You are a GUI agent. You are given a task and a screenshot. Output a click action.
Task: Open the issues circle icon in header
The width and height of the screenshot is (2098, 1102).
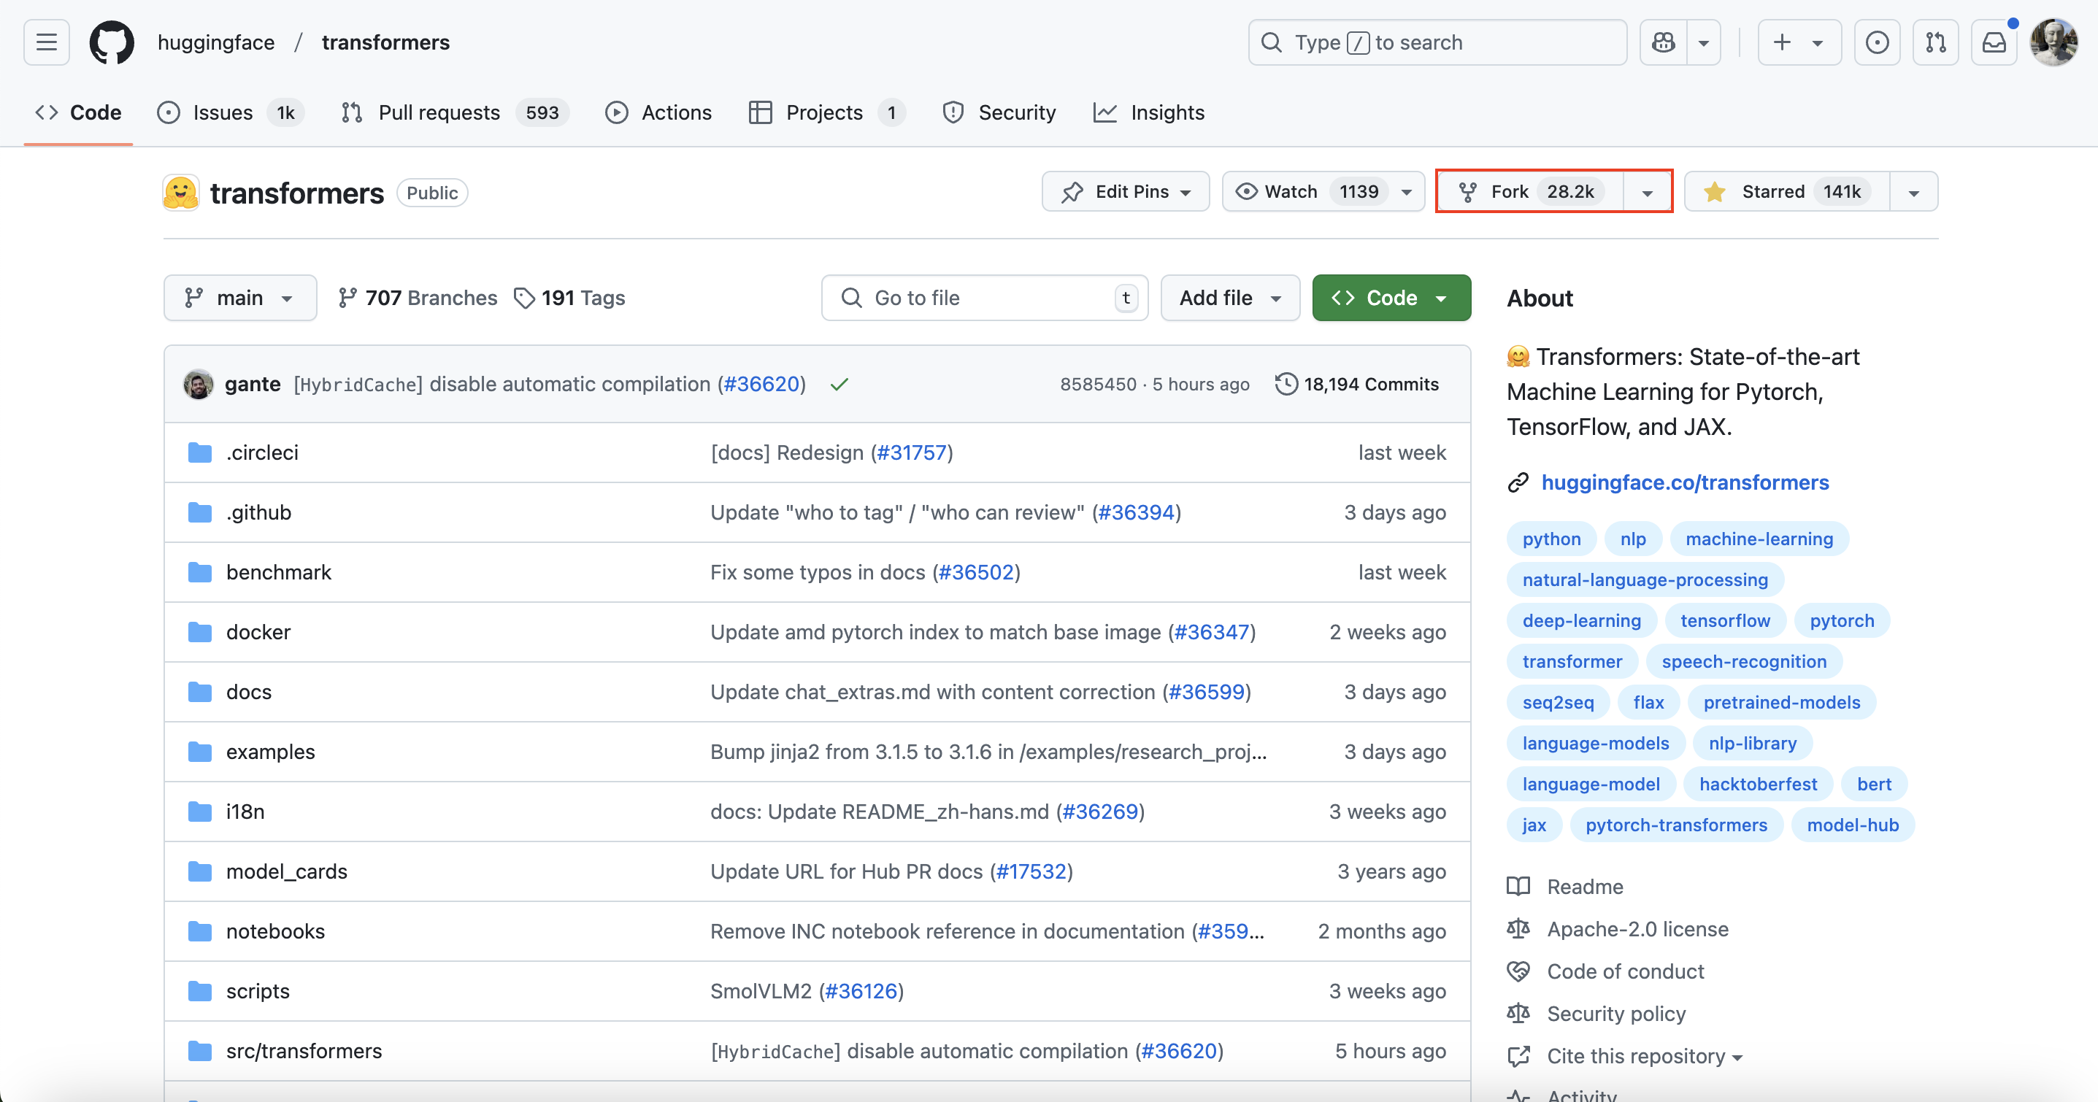(x=1877, y=42)
